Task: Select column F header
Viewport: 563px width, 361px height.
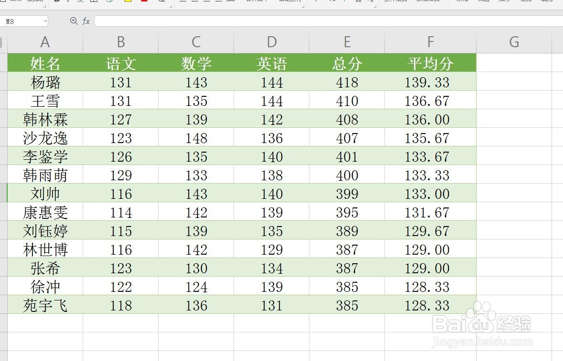Action: [431, 42]
